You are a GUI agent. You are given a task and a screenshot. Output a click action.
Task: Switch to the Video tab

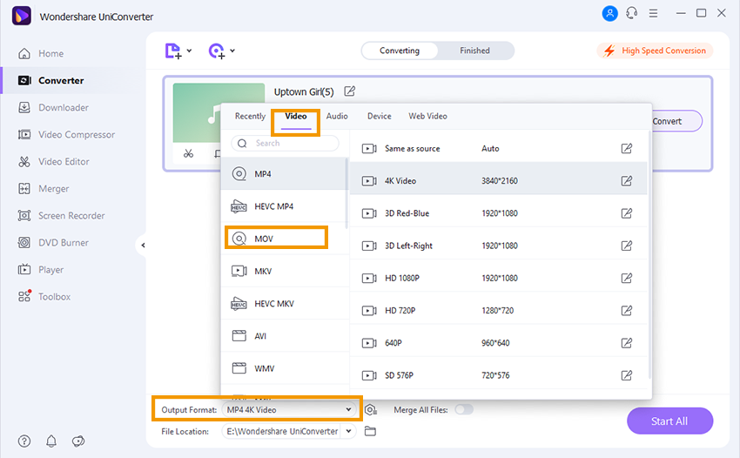296,116
